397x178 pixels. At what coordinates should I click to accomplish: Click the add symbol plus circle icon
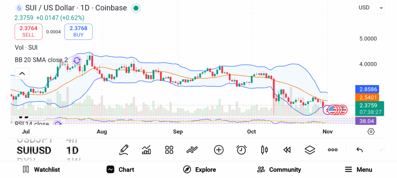tap(219, 150)
